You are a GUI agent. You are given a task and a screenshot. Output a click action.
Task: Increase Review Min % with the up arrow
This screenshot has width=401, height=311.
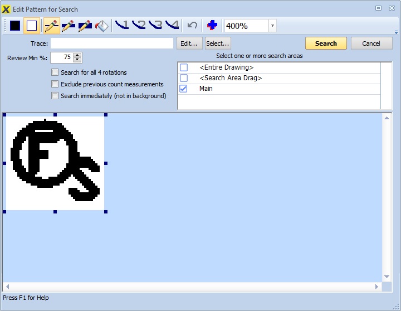pos(77,55)
